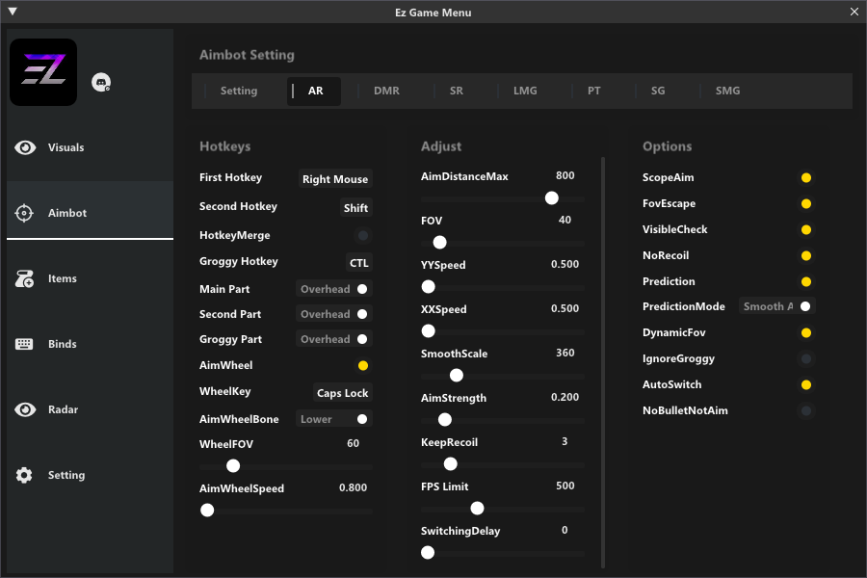Select the SMG tab

pos(727,91)
